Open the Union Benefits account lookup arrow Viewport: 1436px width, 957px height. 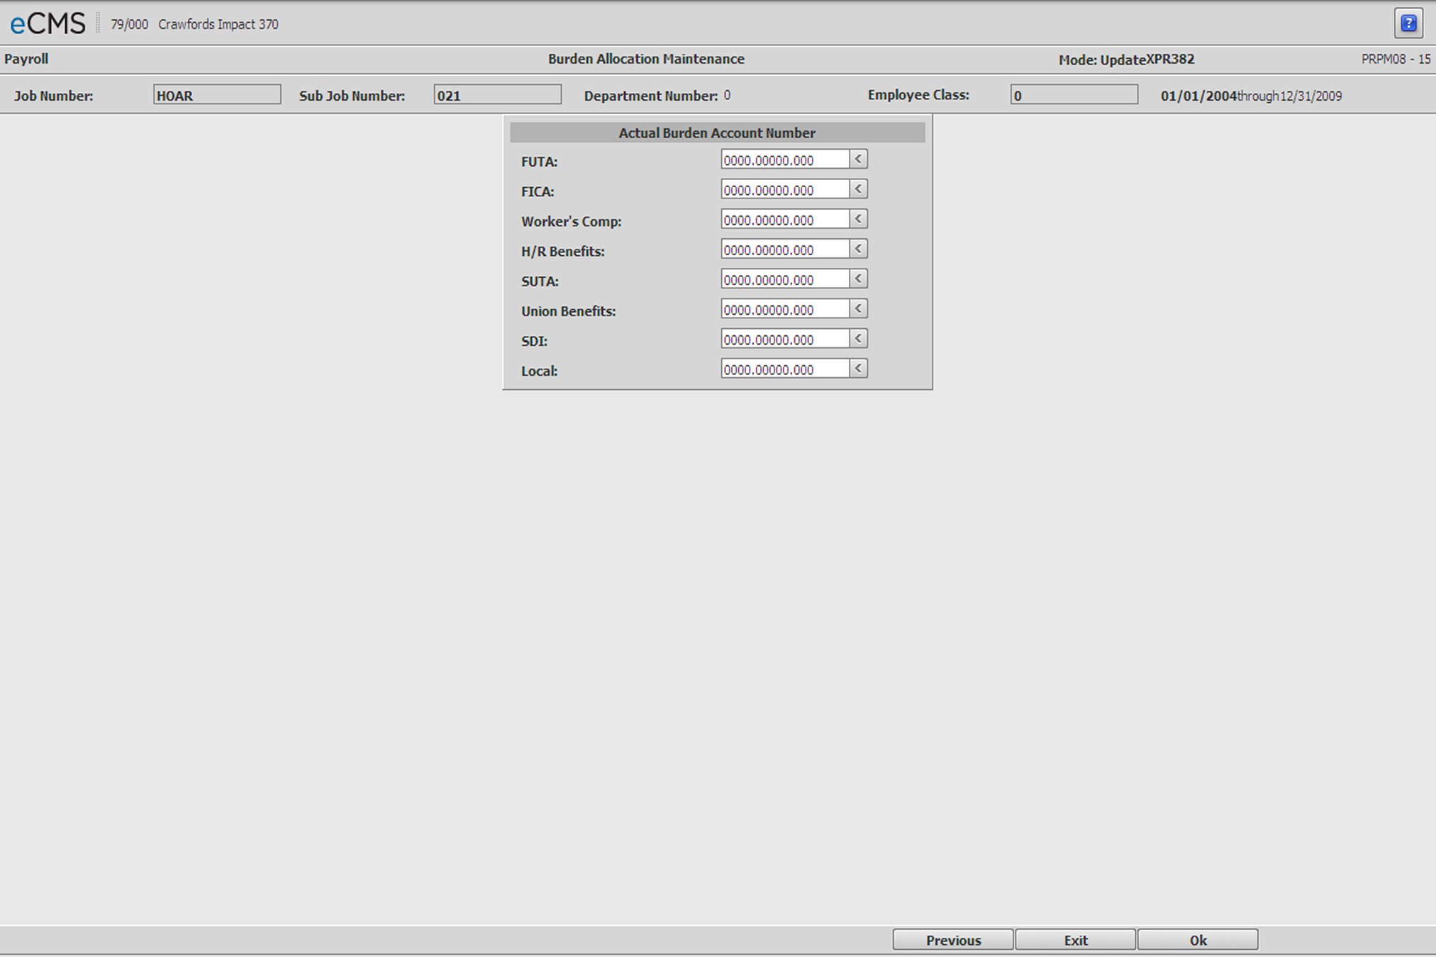[859, 308]
